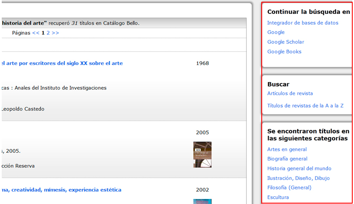Click the next pages >> link
The image size is (354, 204).
[55, 33]
